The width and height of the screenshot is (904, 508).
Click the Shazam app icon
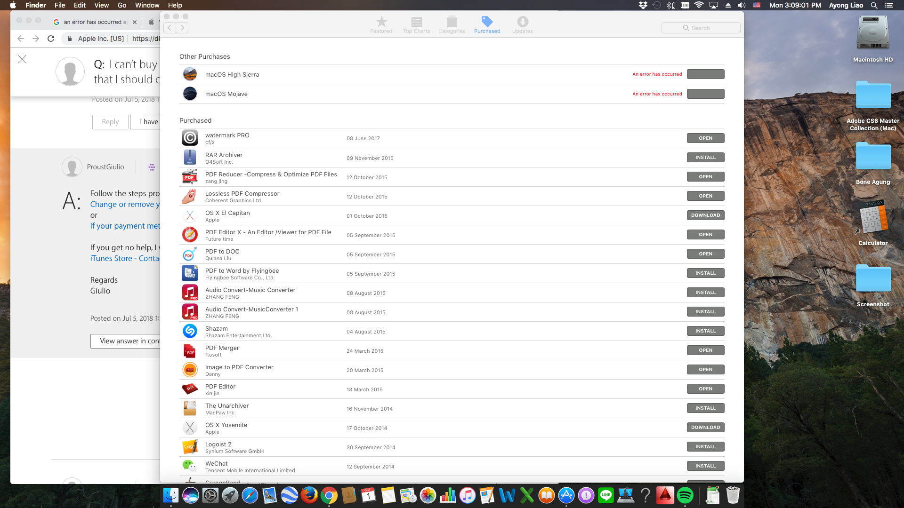(x=190, y=331)
